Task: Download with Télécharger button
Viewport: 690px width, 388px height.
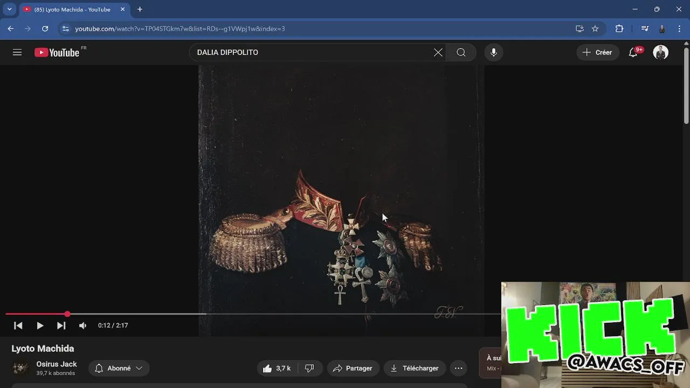Action: [x=415, y=368]
